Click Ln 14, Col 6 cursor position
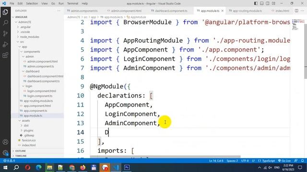This screenshot has width=307, height=172. (216, 161)
